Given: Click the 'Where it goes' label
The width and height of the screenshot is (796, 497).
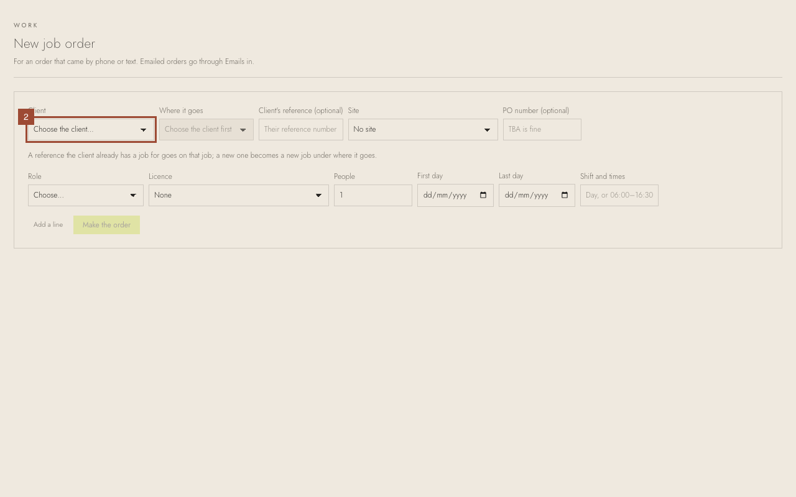Looking at the screenshot, I should tap(181, 111).
